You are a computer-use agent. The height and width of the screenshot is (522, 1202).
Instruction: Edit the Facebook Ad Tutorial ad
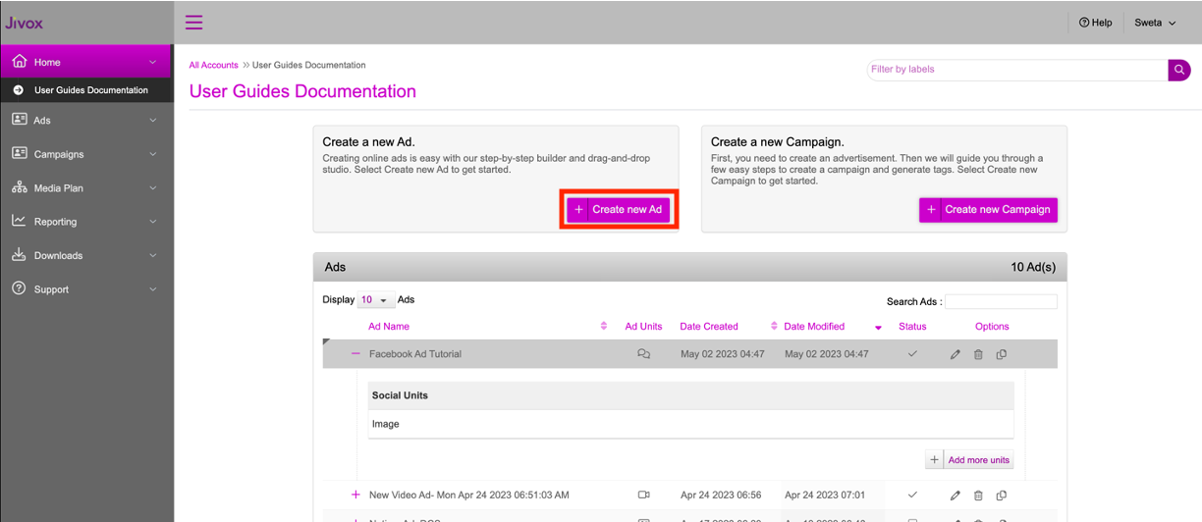pyautogui.click(x=955, y=354)
